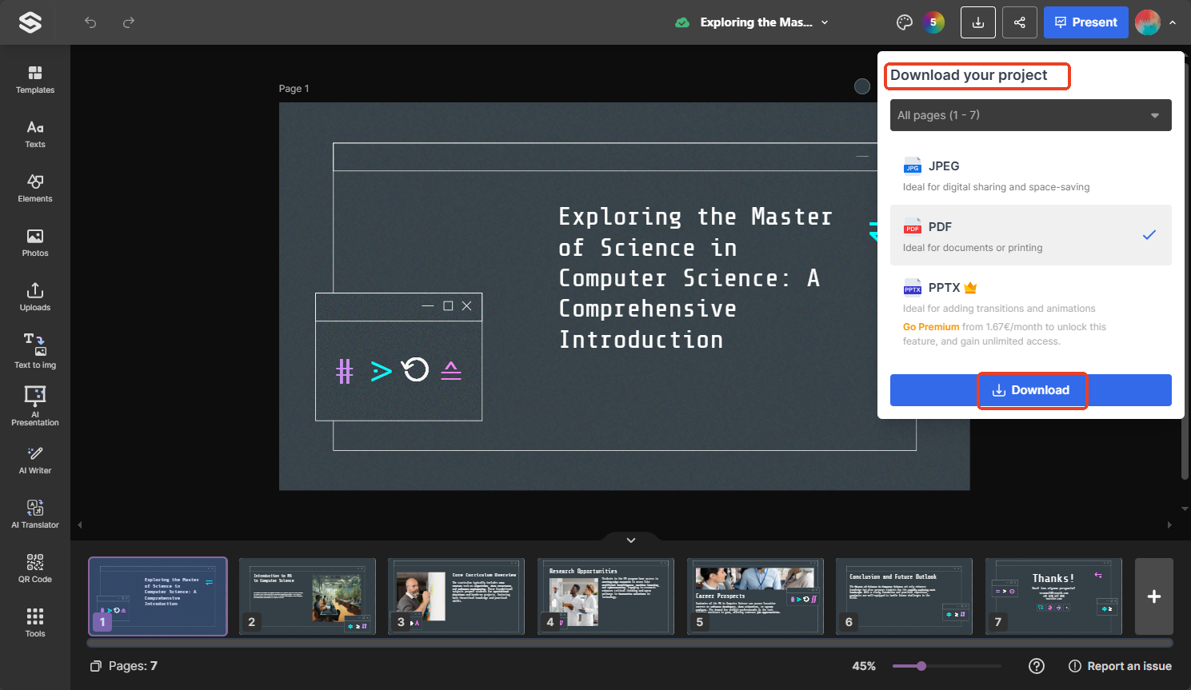Select the PPTX premium format
1191x690 pixels.
click(x=1031, y=313)
